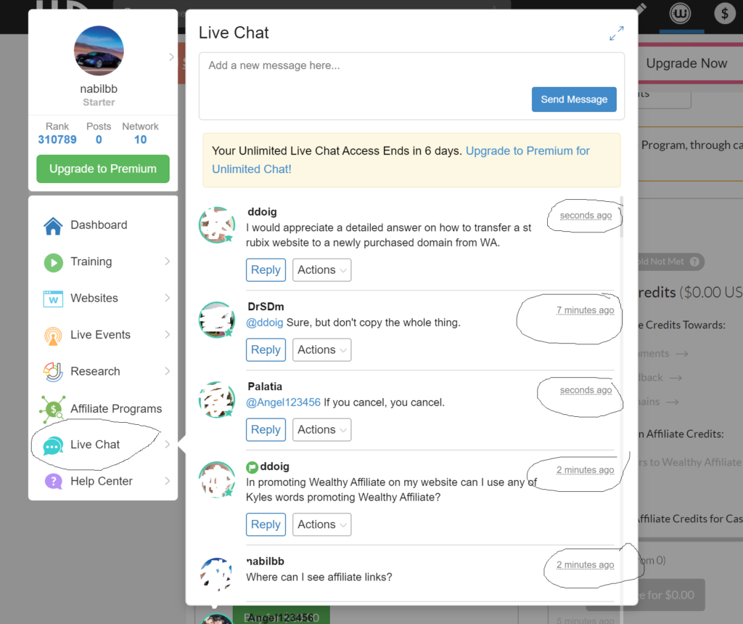Open the dollar sign icon in top bar
Image resolution: width=743 pixels, height=624 pixels.
coord(725,13)
